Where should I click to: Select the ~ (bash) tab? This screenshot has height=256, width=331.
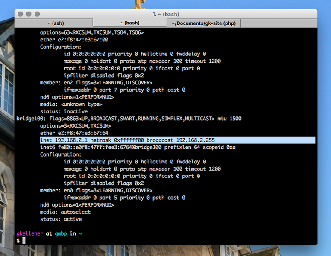130,23
